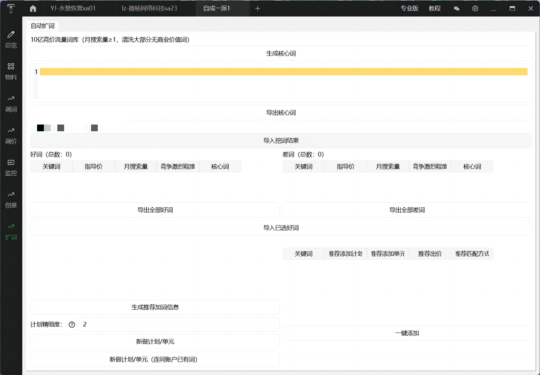Select the 自动扩词 tab
Image resolution: width=540 pixels, height=375 pixels.
point(42,26)
